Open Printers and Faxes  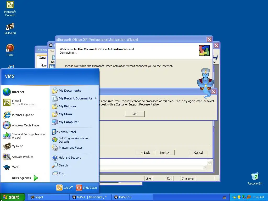[x=75, y=148]
